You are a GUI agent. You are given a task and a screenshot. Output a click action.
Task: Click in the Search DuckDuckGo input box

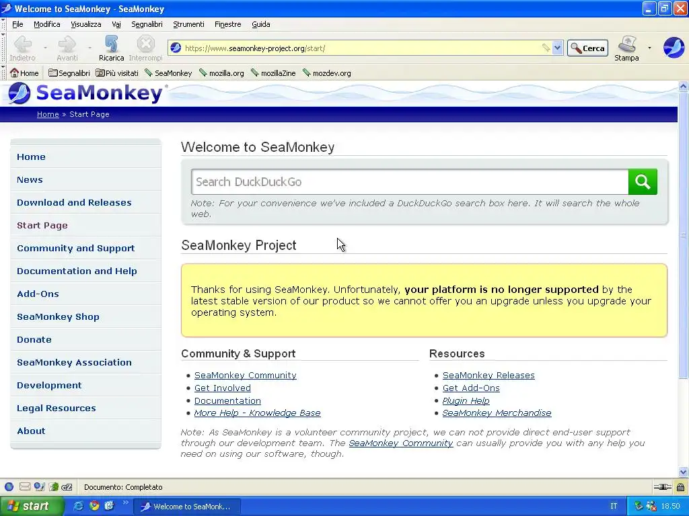point(410,181)
